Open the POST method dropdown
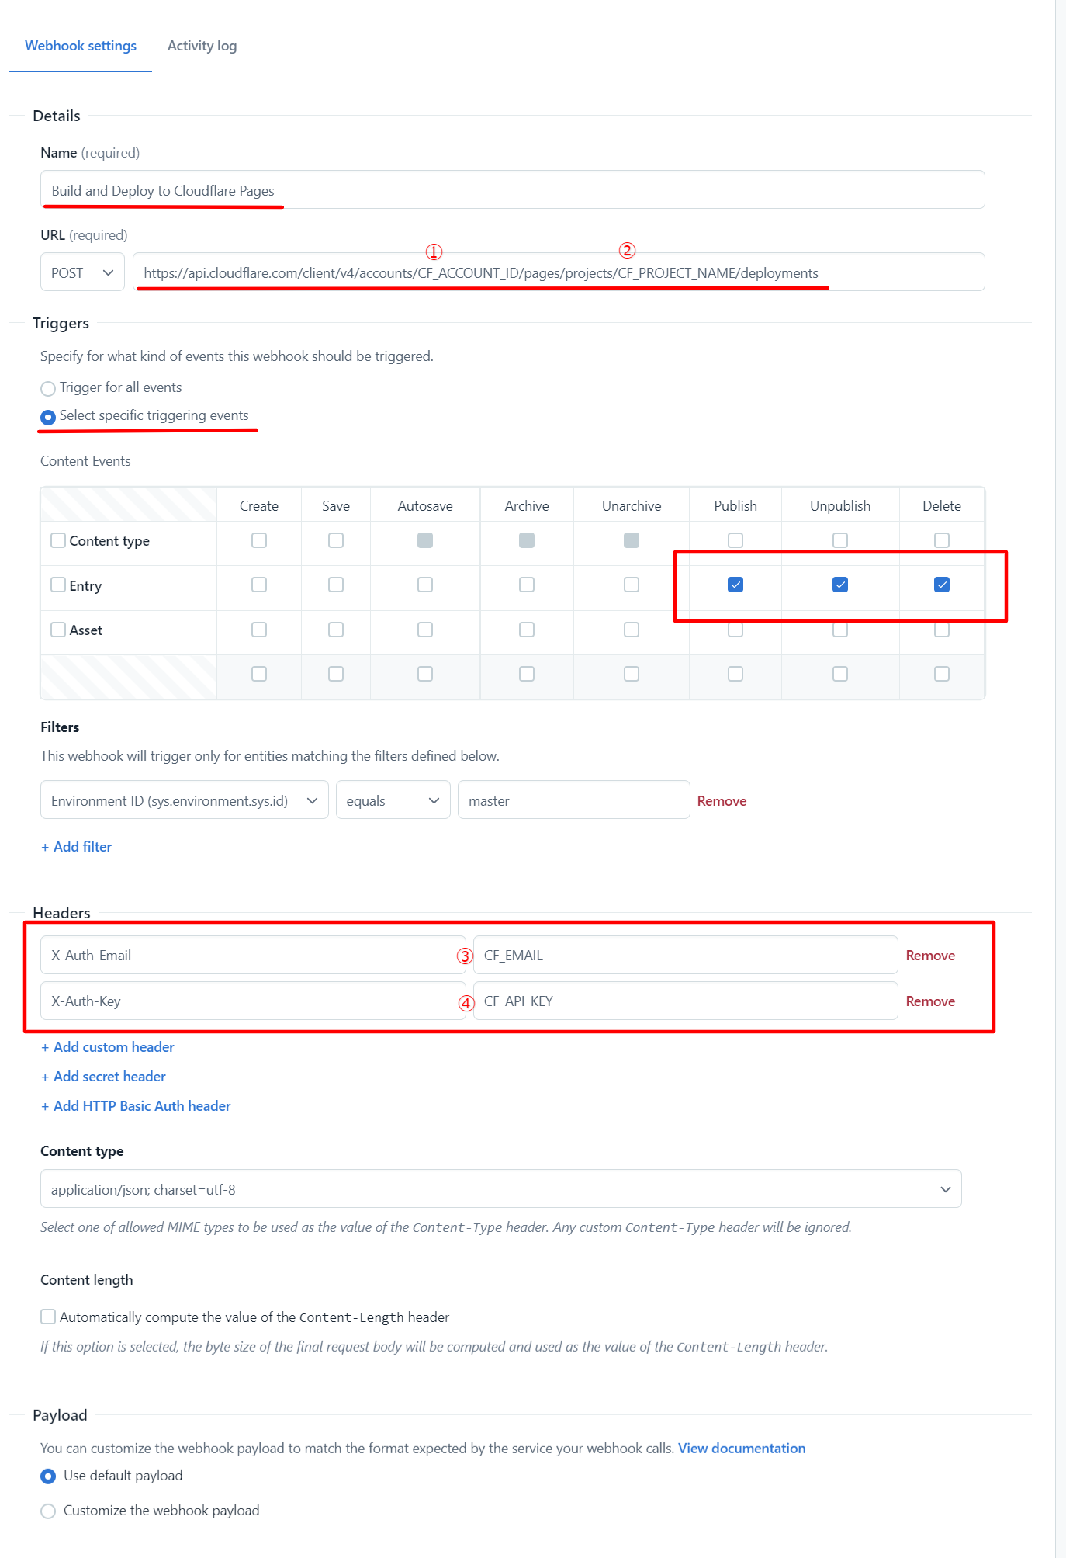 pyautogui.click(x=82, y=272)
